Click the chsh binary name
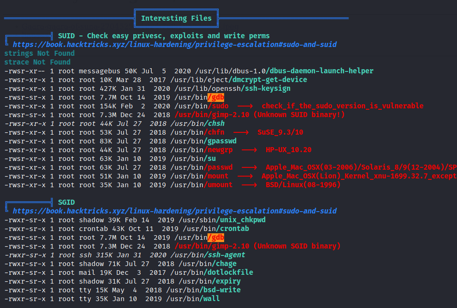457x308 pixels. pos(216,124)
